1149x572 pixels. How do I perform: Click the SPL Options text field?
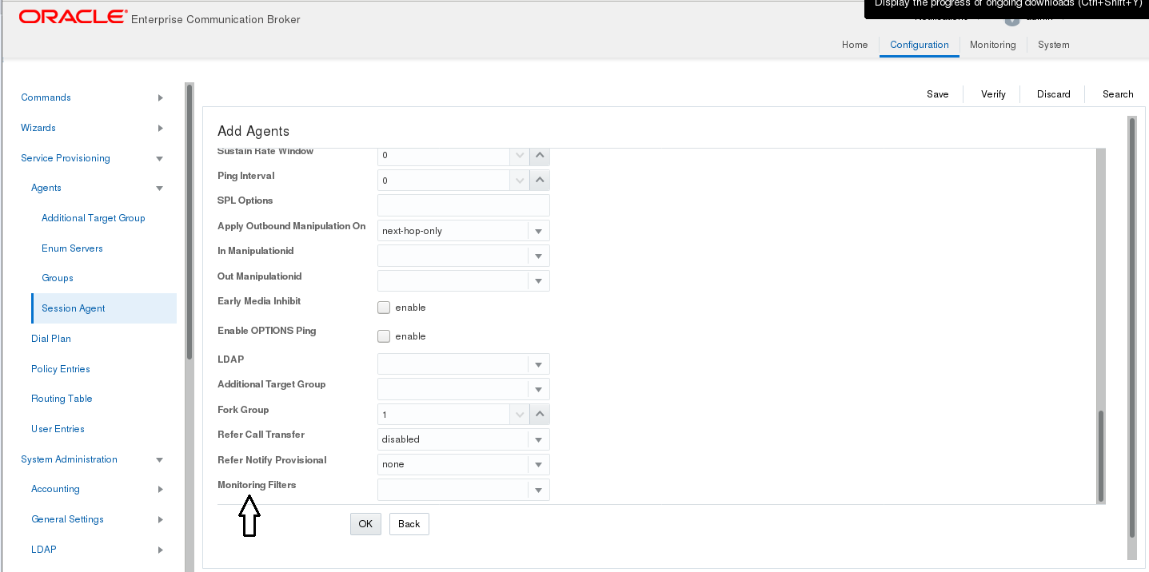click(464, 205)
